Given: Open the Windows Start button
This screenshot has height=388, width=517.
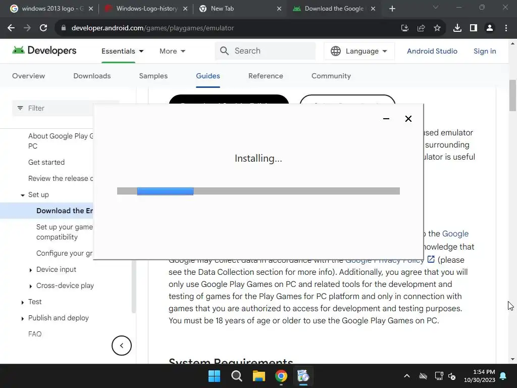Looking at the screenshot, I should (214, 376).
